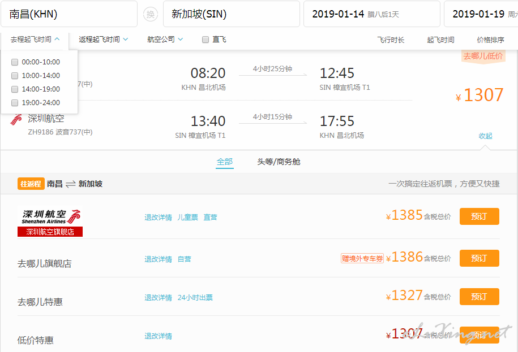Edit the destination city field 新加坡(SIN)
The width and height of the screenshot is (518, 352).
pos(231,14)
